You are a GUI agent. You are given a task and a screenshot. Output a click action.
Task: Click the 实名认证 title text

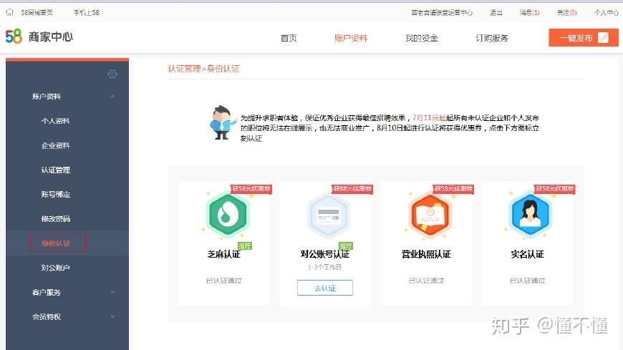[x=527, y=254]
